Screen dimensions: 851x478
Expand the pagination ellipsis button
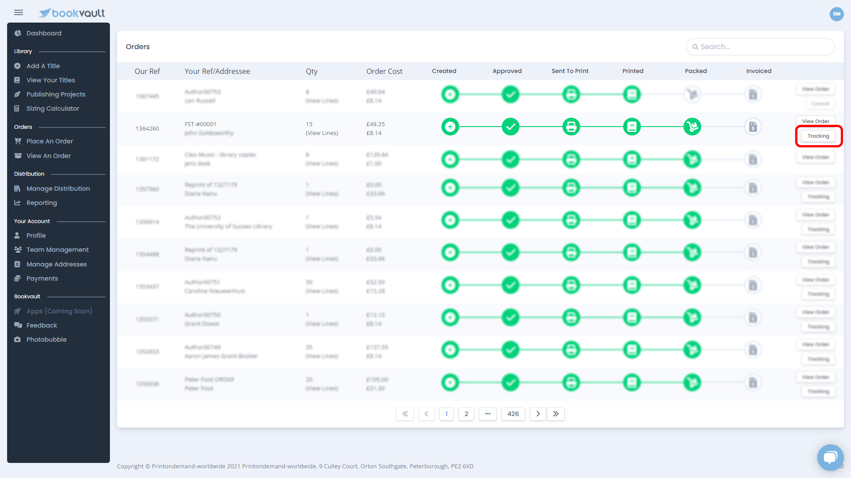tap(488, 414)
